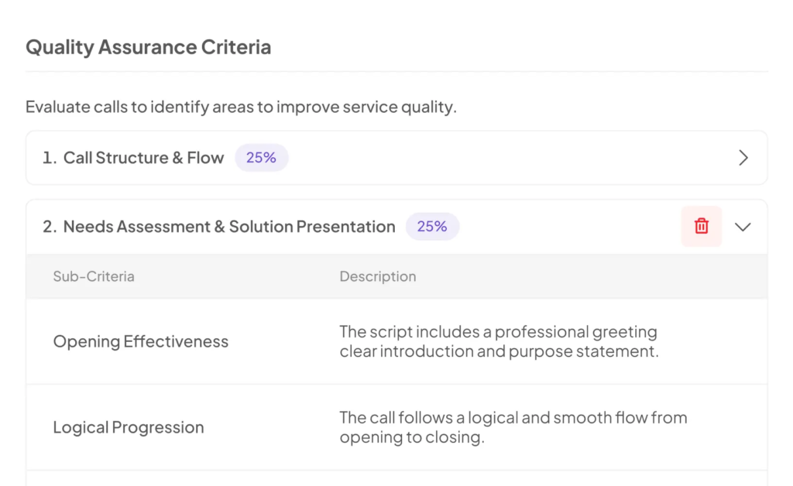Click the 25% badge beside Needs Assessment

tap(432, 226)
